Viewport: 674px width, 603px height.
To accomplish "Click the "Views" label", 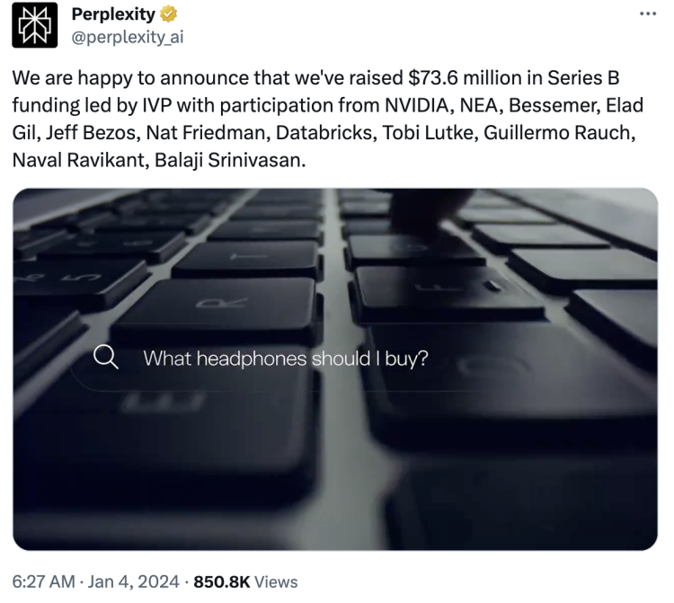I will [276, 581].
